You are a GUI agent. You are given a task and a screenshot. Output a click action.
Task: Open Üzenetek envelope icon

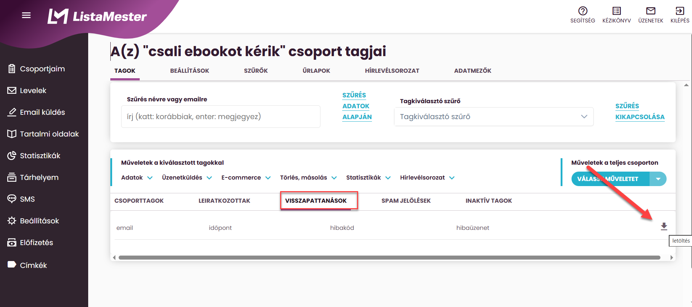(651, 15)
